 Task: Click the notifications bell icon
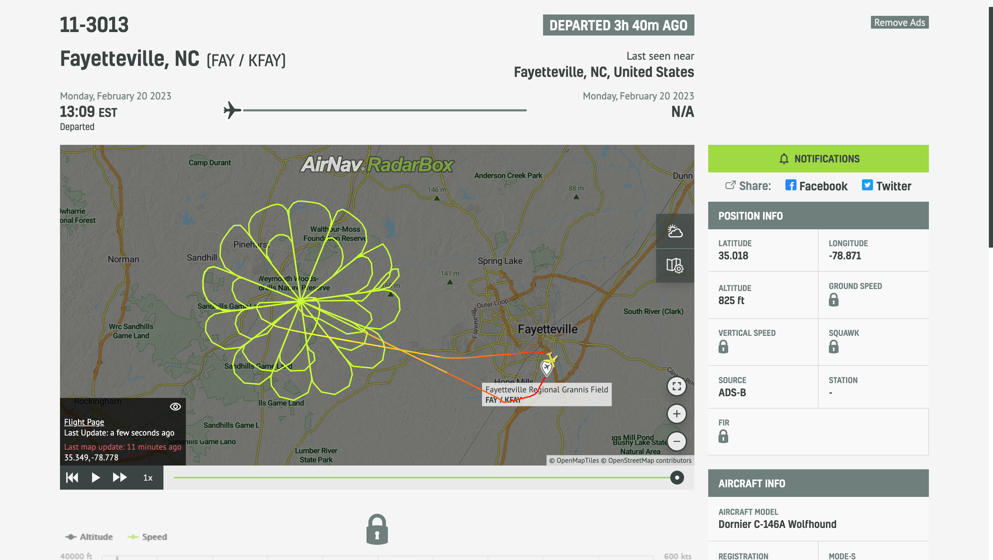(x=784, y=159)
